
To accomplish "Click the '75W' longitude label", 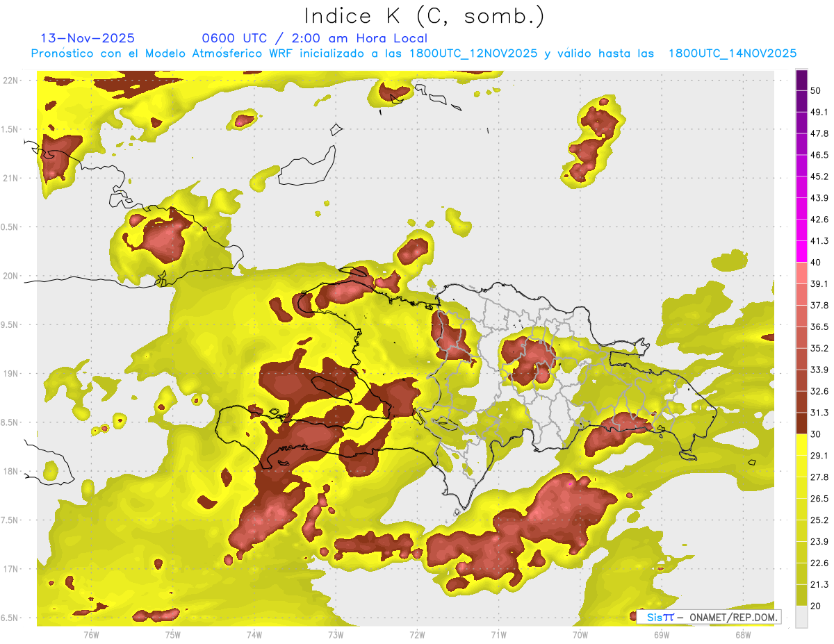I will point(173,634).
